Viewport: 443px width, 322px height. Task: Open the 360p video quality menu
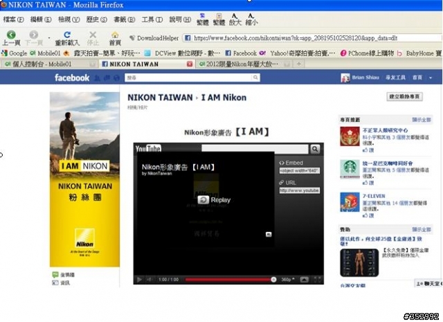[x=288, y=280]
